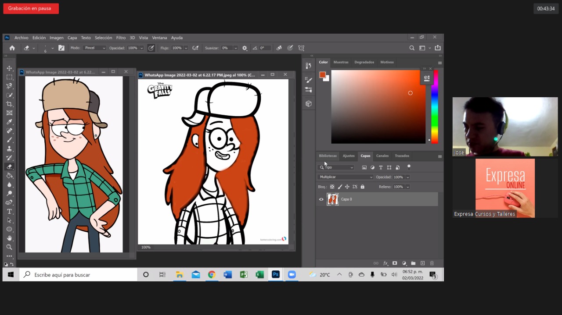Image resolution: width=562 pixels, height=315 pixels.
Task: Click the foreground color swatch
Action: point(322,75)
